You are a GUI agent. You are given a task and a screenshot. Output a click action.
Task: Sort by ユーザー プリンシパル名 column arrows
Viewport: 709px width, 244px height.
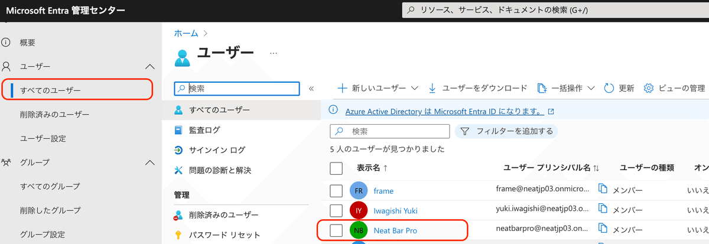596,168
